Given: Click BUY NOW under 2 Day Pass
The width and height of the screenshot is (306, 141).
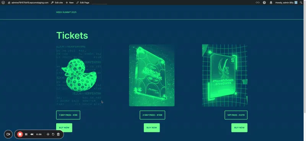Looking at the screenshot, I should pyautogui.click(x=152, y=128).
